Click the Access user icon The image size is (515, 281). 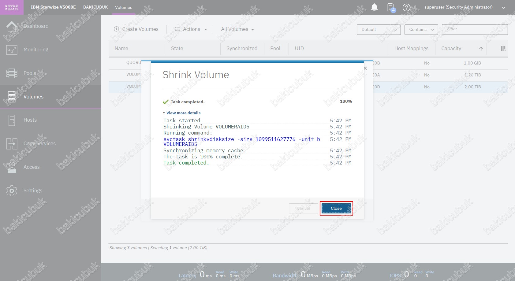click(12, 167)
